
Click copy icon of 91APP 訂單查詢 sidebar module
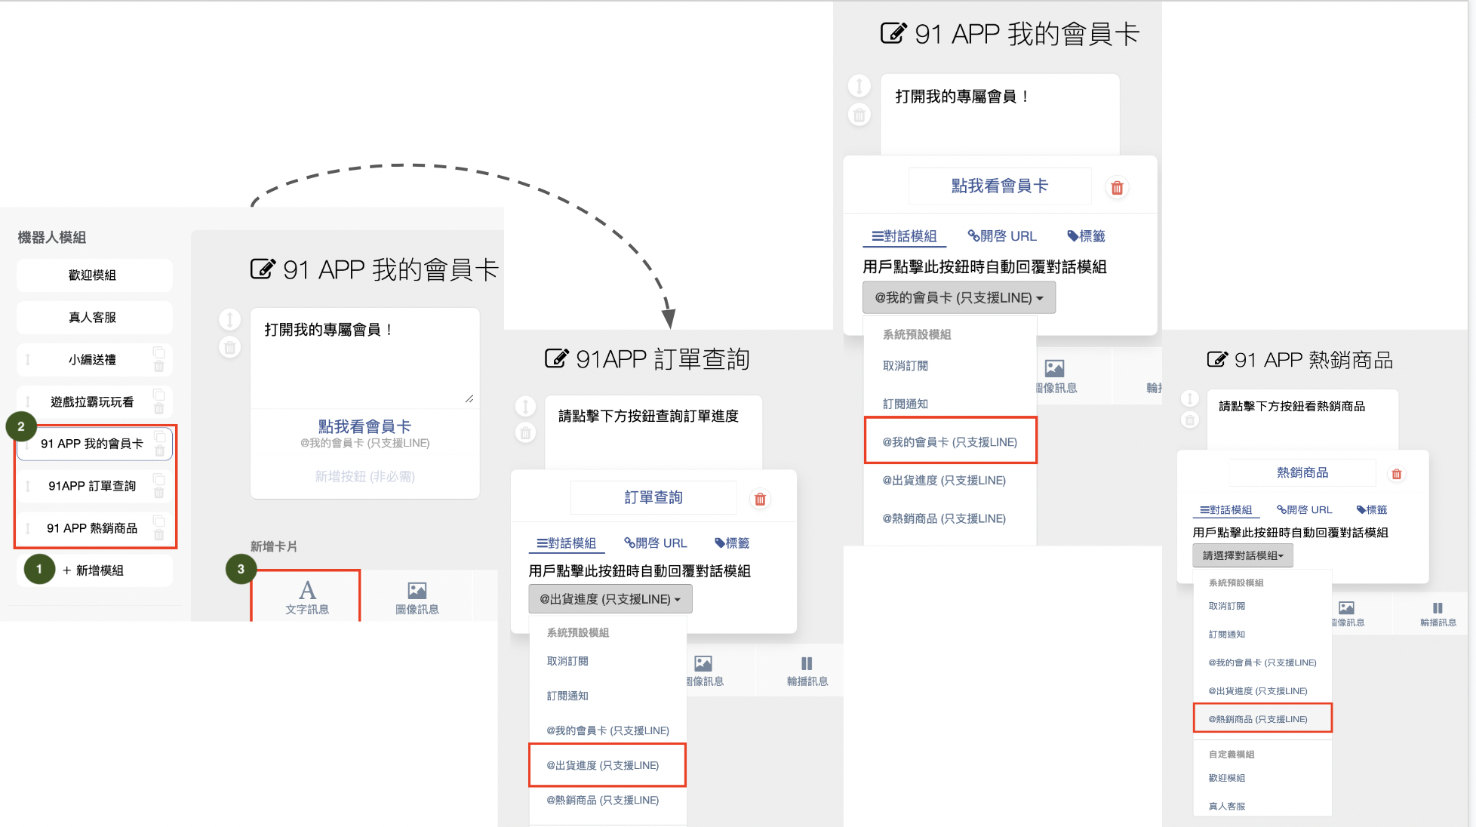coord(159,478)
